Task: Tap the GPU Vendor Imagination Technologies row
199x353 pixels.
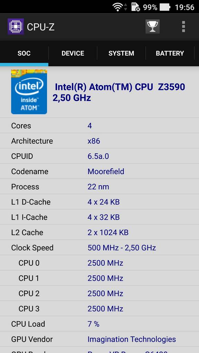Action: 99,339
